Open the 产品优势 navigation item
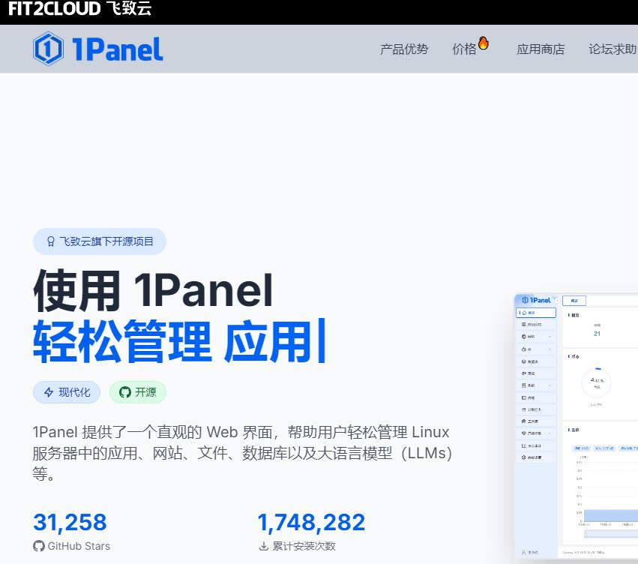638x564 pixels. [x=404, y=49]
